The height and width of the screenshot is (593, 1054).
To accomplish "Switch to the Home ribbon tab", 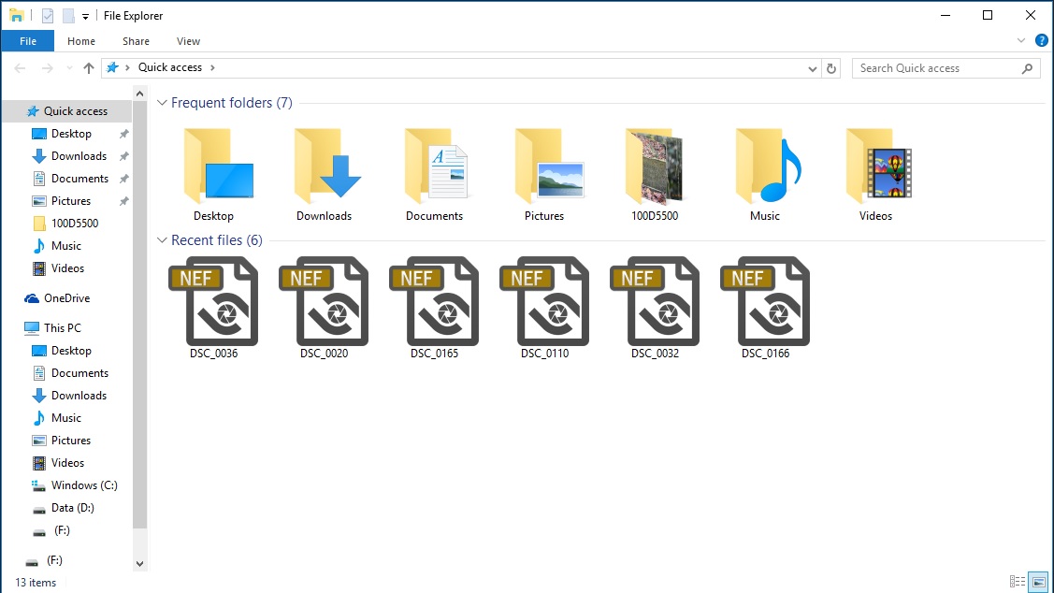I will point(81,41).
